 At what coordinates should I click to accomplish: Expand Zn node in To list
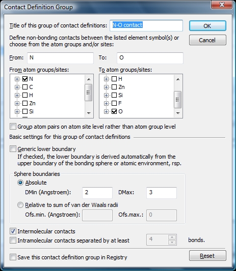(x=106, y=87)
